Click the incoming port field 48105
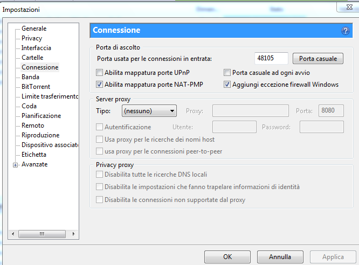The height and width of the screenshot is (265, 359). [x=271, y=58]
